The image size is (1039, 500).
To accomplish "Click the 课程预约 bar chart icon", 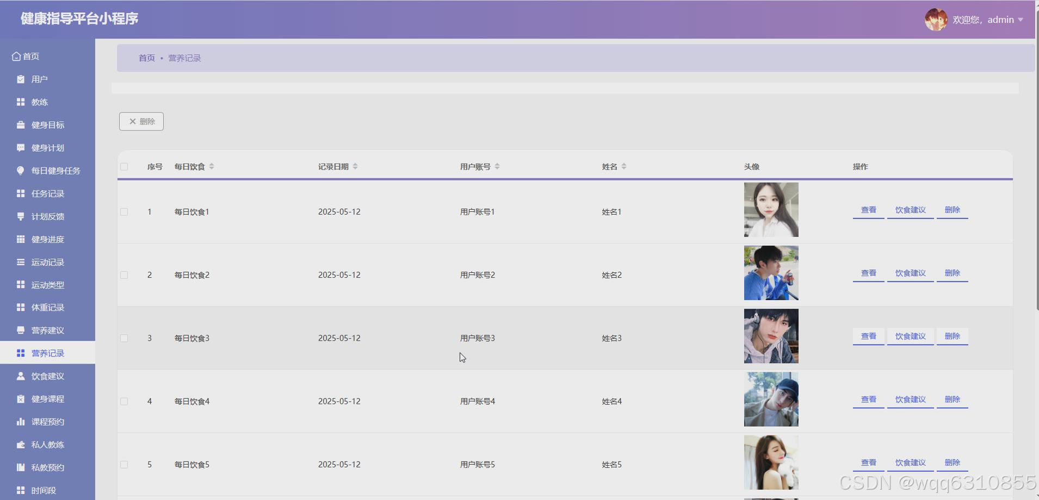I will pos(21,422).
